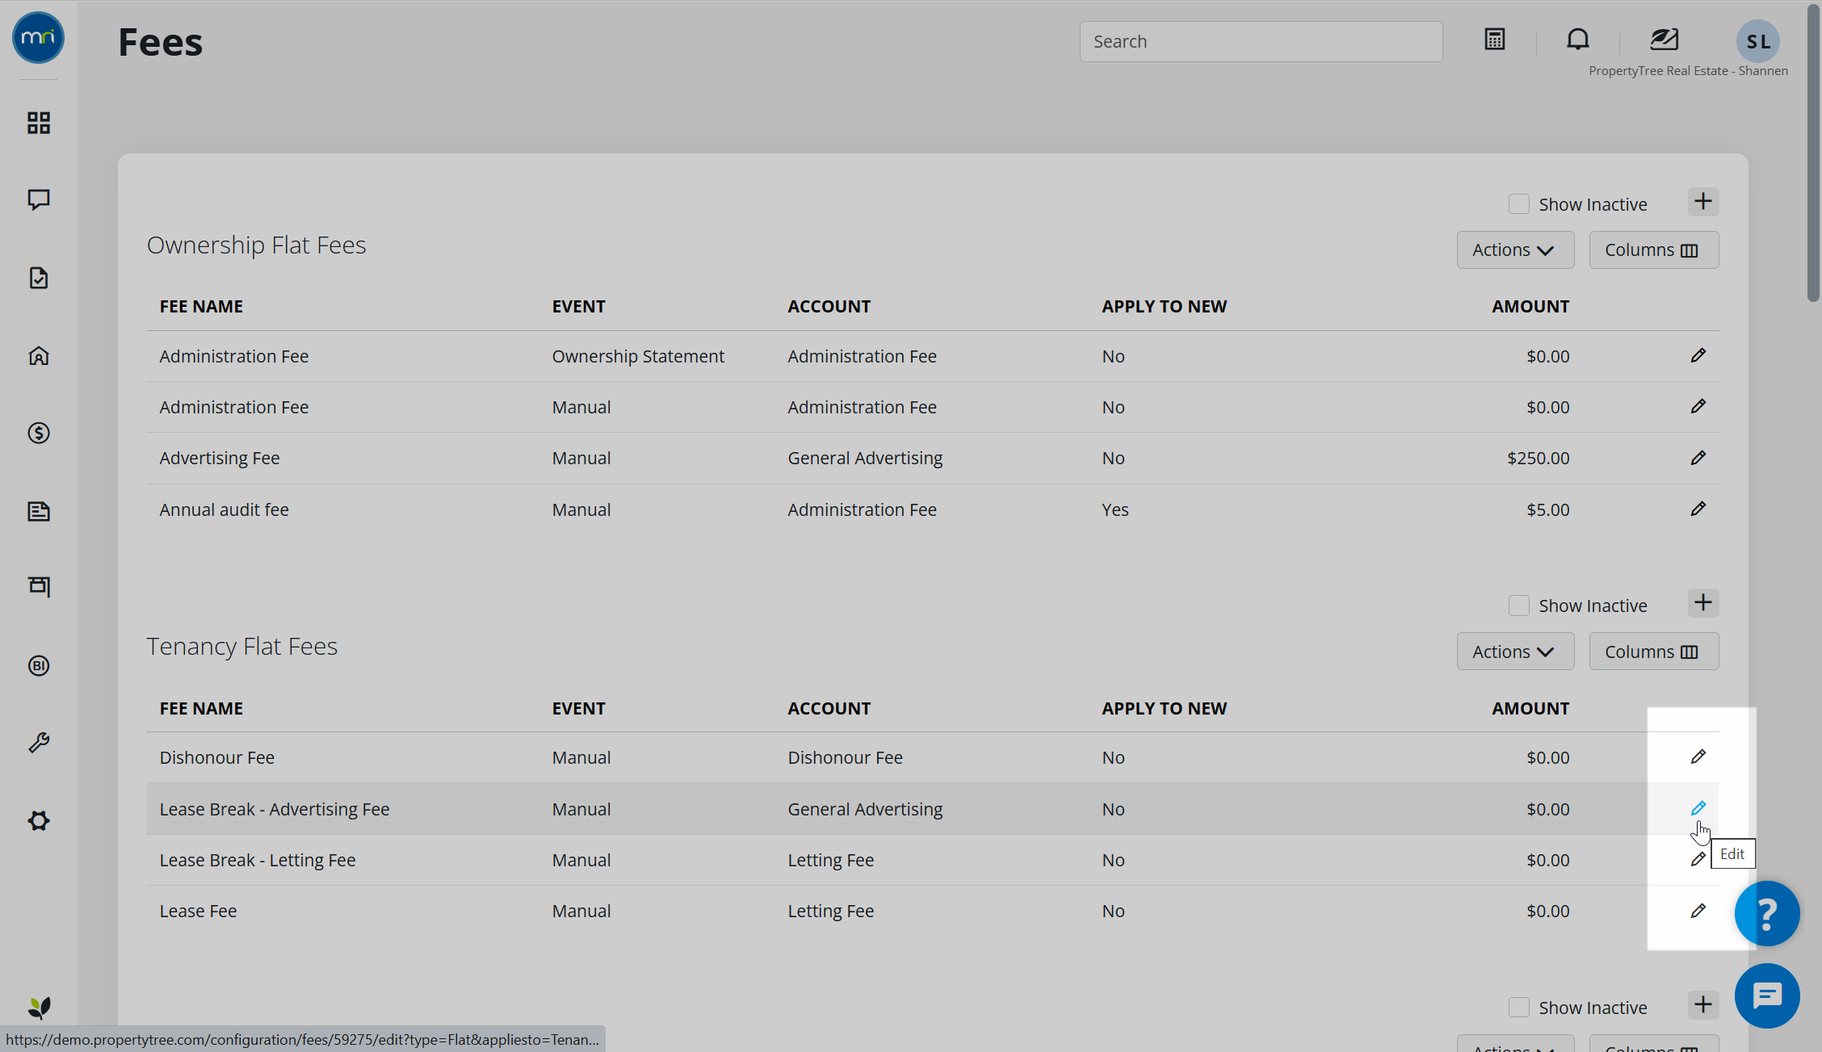Open Actions dropdown for Ownership Flat Fees
This screenshot has height=1052, width=1822.
point(1515,249)
